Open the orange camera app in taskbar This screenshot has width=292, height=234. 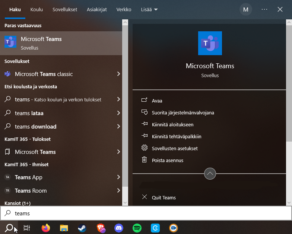click(x=174, y=228)
